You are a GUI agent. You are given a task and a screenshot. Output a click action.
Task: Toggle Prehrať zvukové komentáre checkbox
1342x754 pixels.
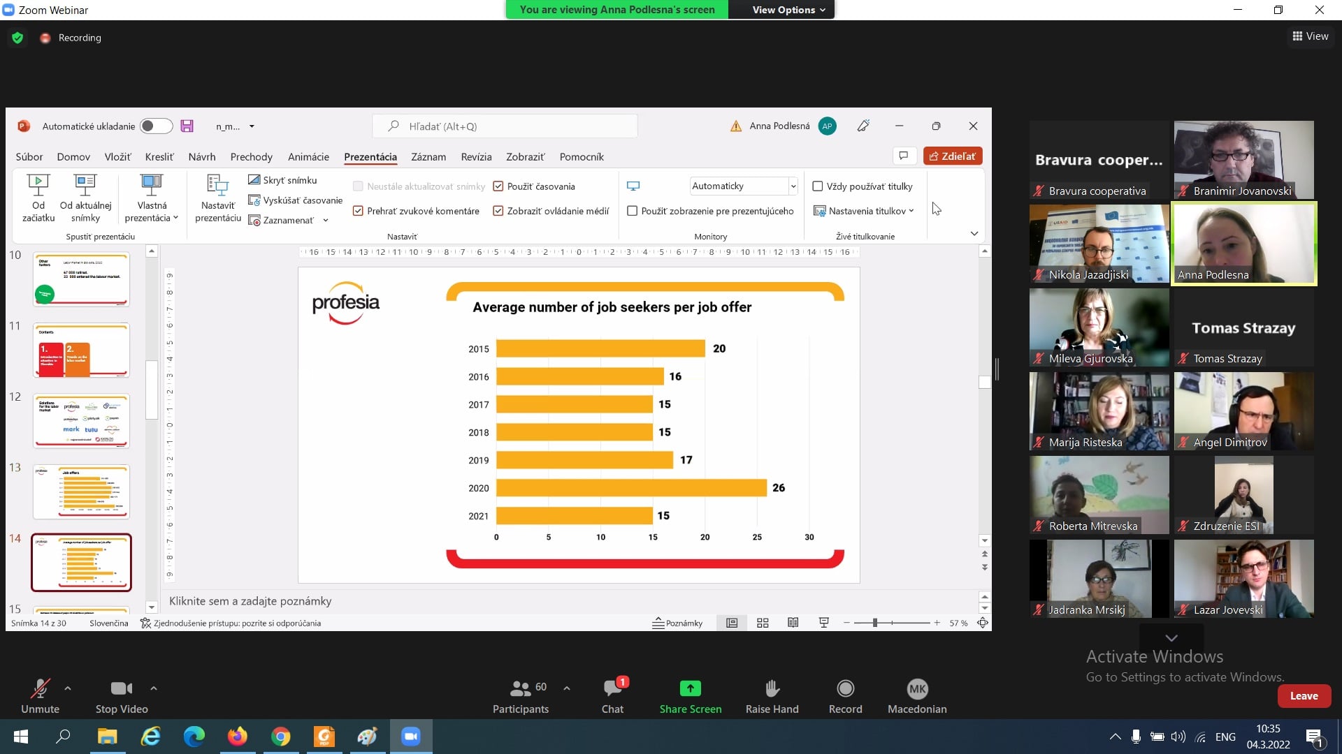click(358, 211)
